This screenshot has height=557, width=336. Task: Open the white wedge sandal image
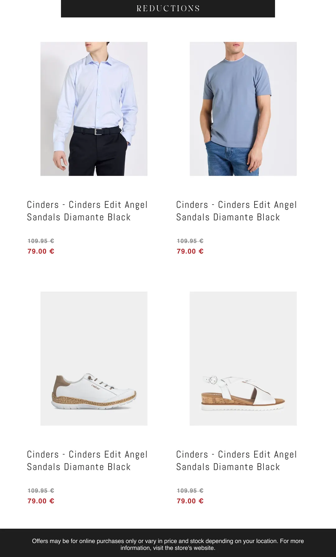click(243, 359)
